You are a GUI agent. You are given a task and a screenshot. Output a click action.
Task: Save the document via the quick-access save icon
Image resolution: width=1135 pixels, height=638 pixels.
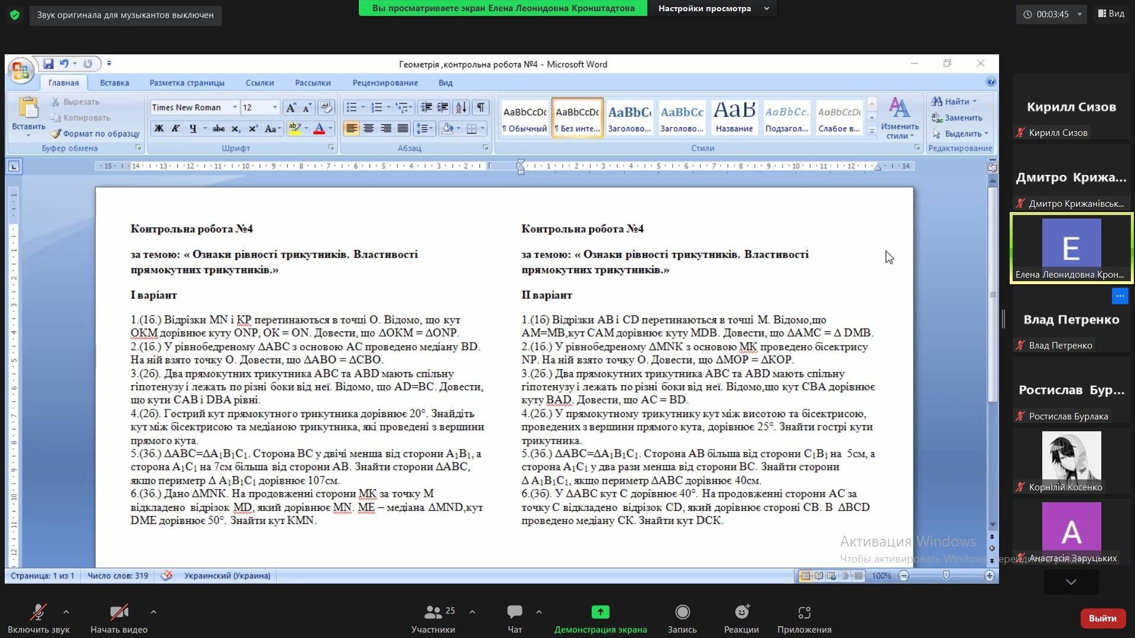48,64
